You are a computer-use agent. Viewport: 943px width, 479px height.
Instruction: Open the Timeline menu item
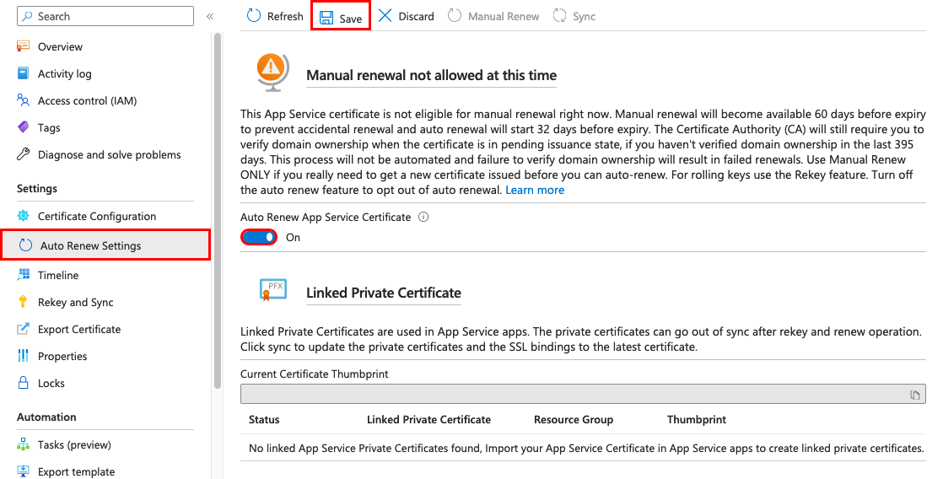pos(58,276)
